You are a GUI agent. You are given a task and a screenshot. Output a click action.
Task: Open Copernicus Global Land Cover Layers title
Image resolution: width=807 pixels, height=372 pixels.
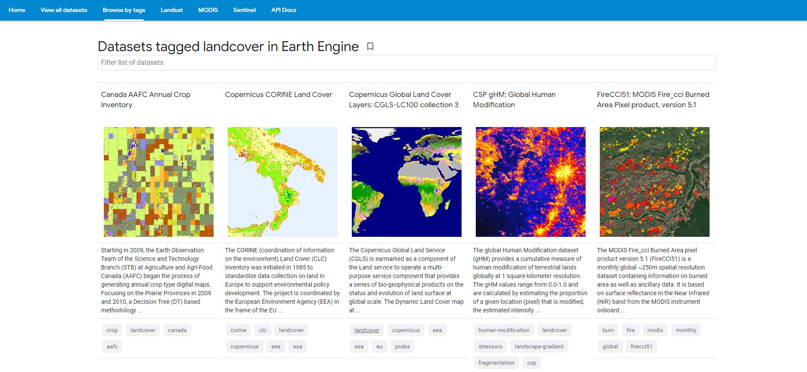point(403,100)
